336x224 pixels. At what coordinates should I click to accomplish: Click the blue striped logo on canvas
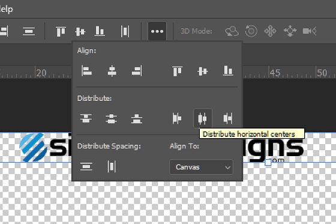pos(33,147)
